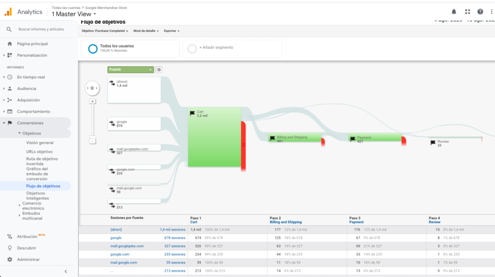
Task: Click the mall.googleplex.com link in table
Action: pos(127,246)
